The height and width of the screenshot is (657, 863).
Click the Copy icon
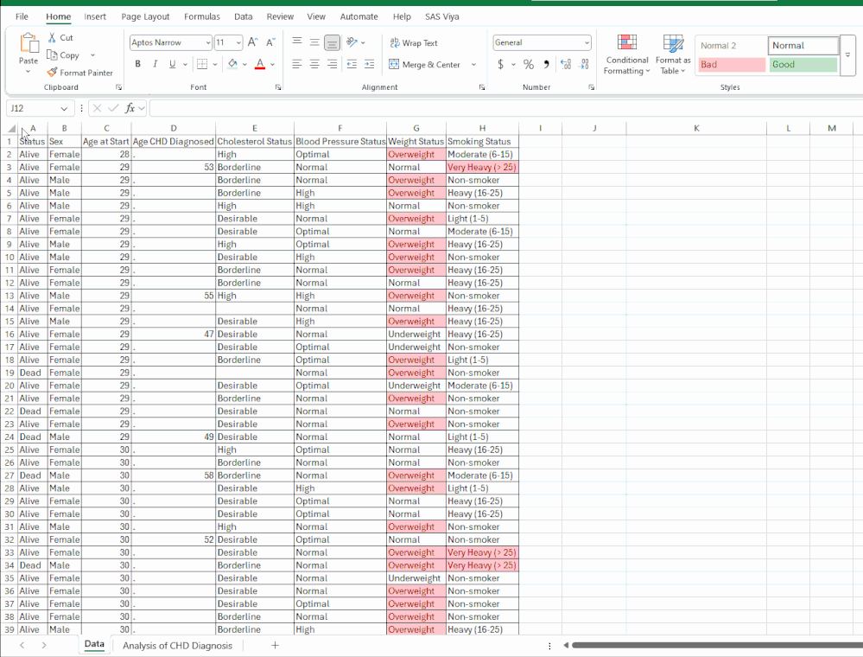coord(52,55)
